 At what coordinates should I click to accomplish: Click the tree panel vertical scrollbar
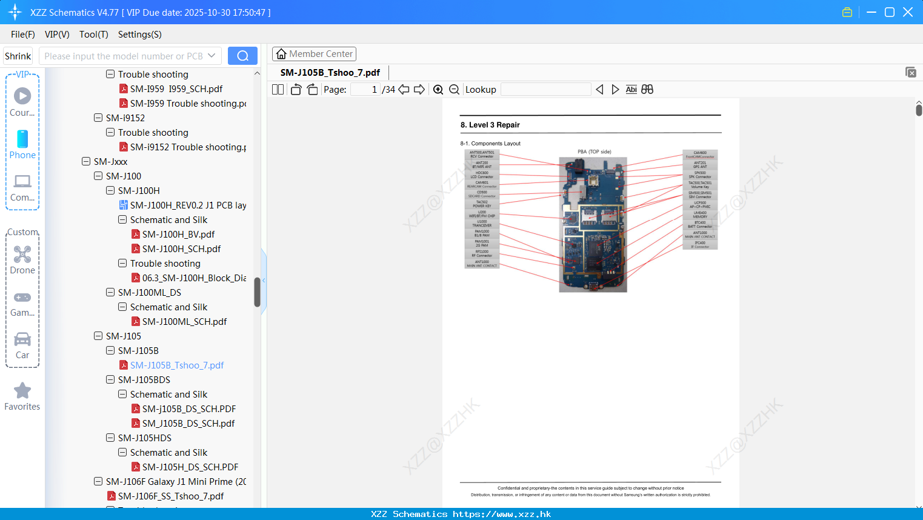tap(257, 292)
